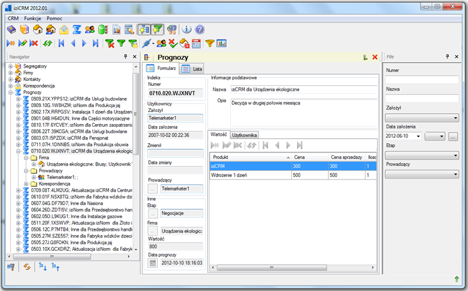Delete the record with the red X arrow icon
Screen dimensions: 468x291
click(34, 44)
